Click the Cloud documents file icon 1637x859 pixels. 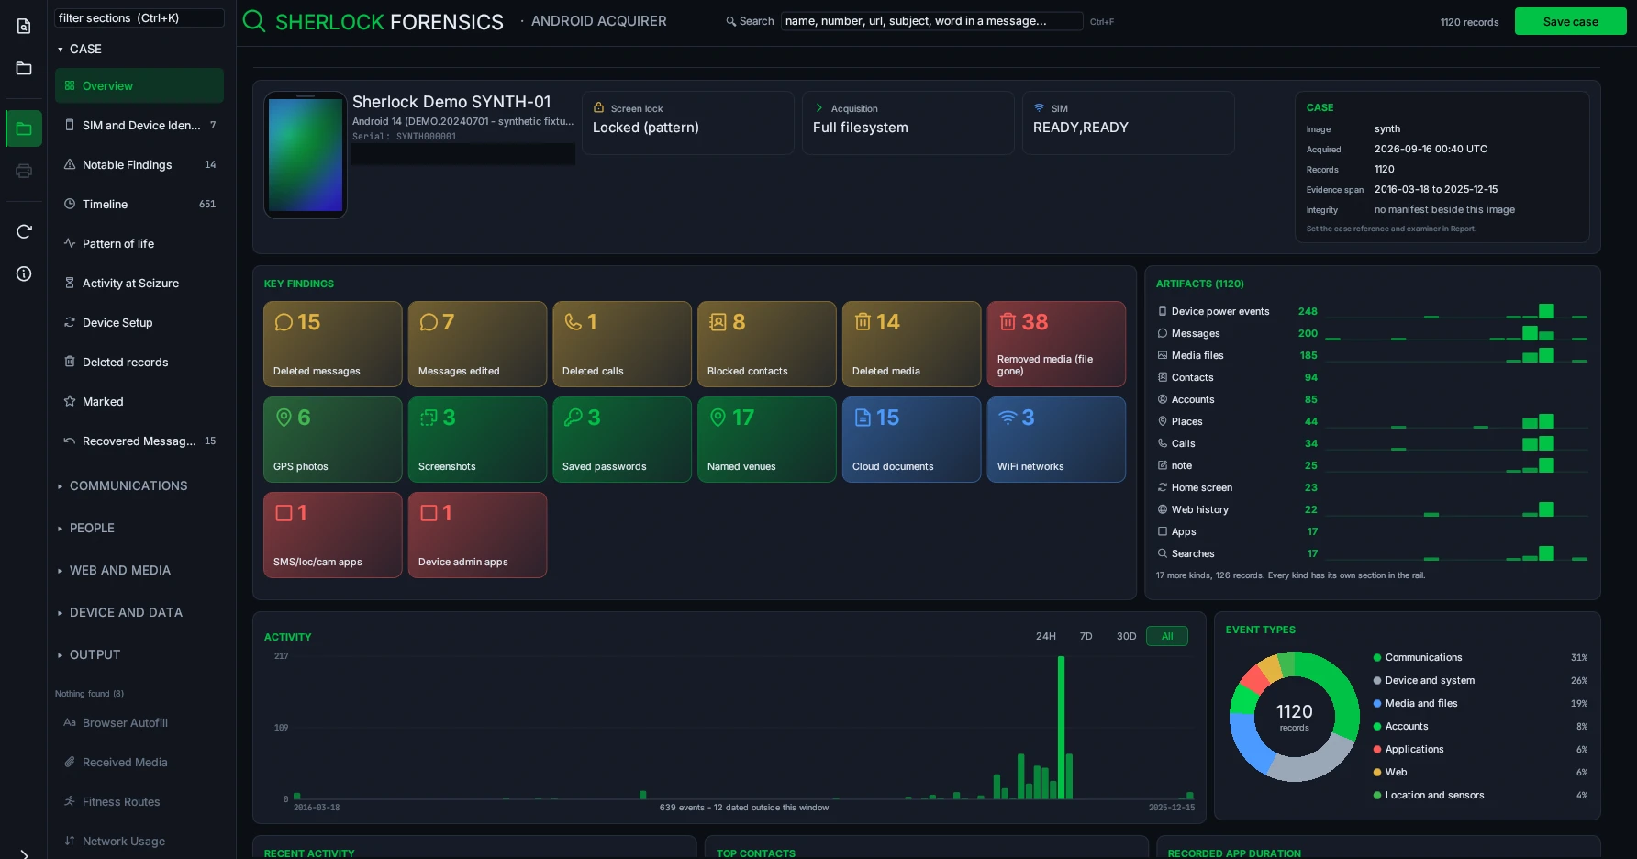863,418
